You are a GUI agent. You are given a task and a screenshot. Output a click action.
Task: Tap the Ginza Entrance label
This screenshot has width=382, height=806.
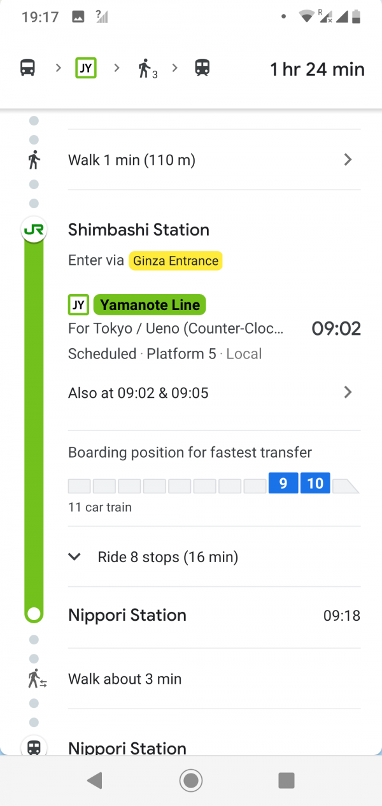pyautogui.click(x=176, y=260)
